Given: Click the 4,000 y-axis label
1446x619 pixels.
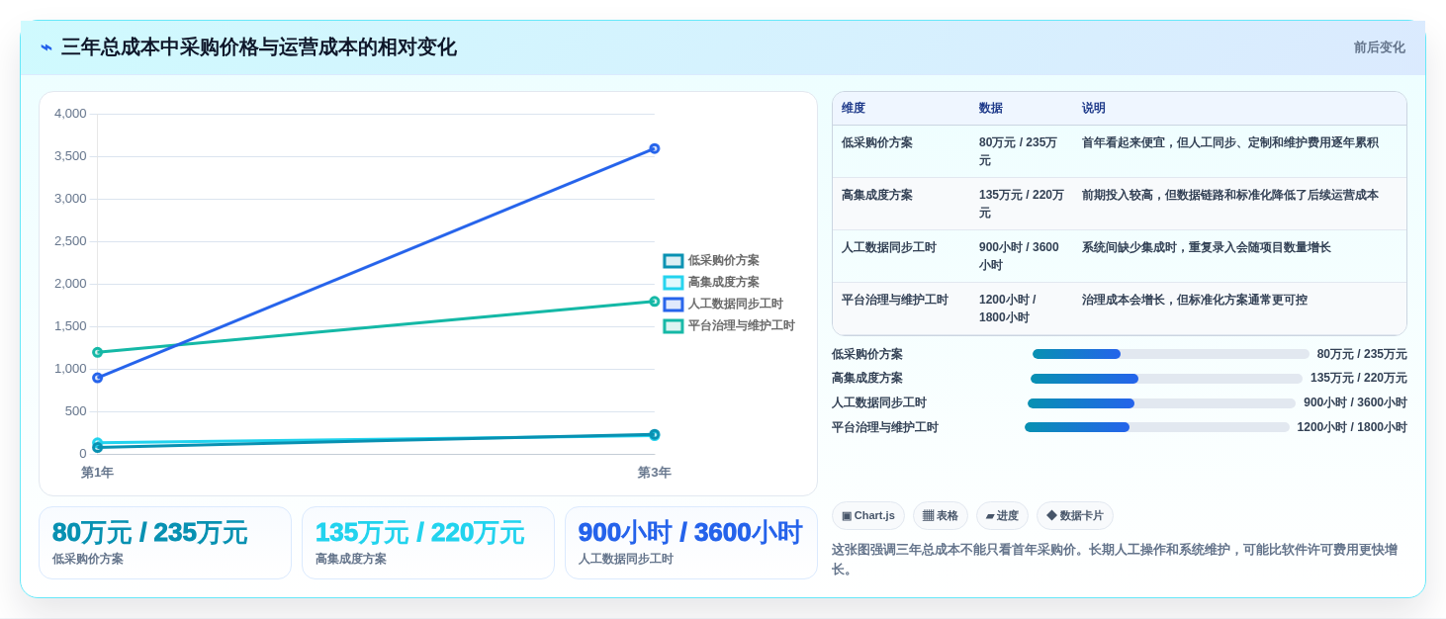Looking at the screenshot, I should tap(70, 114).
